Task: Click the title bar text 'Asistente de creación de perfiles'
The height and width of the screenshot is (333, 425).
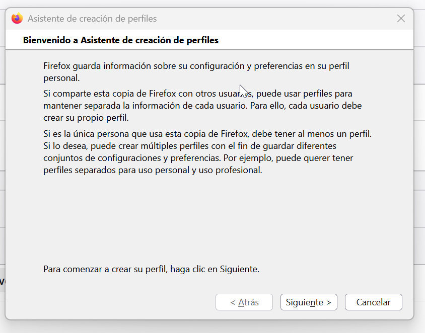Action: (x=92, y=19)
